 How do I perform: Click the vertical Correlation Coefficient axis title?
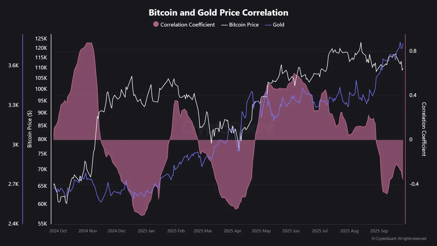point(424,129)
